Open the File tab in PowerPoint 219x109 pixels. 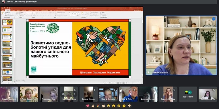tap(2, 10)
